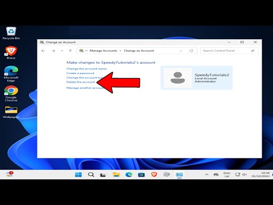Open the Recycle Bin desktop icon

click(x=11, y=33)
